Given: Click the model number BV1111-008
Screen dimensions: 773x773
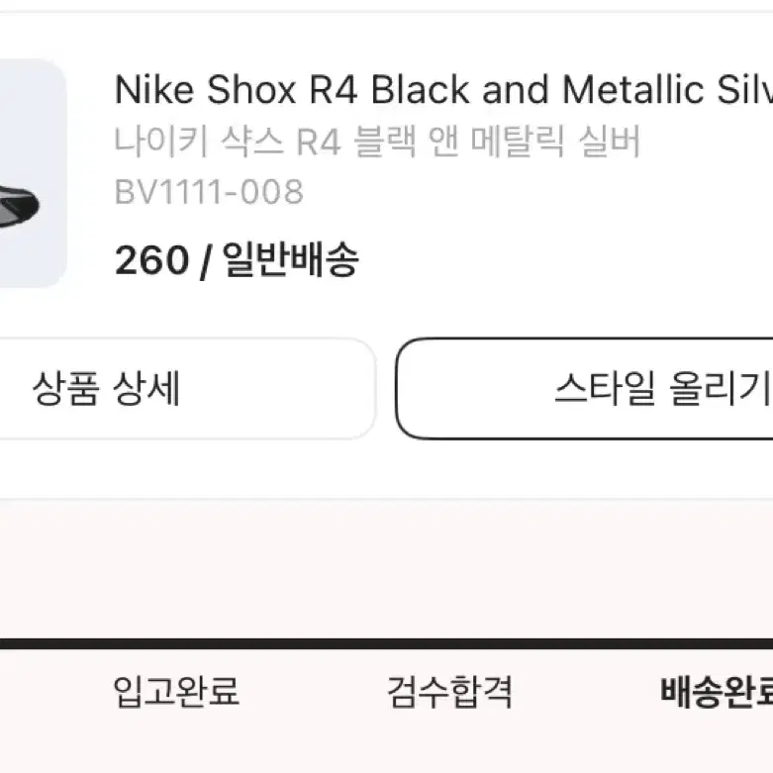Looking at the screenshot, I should [209, 192].
